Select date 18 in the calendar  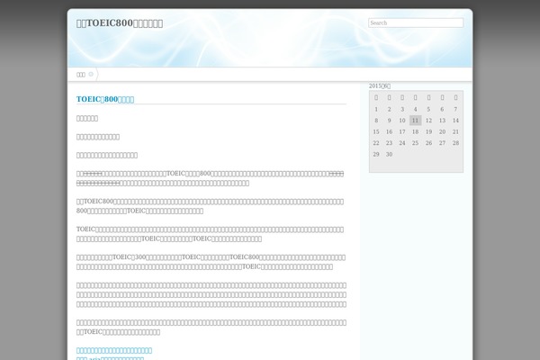pyautogui.click(x=415, y=131)
